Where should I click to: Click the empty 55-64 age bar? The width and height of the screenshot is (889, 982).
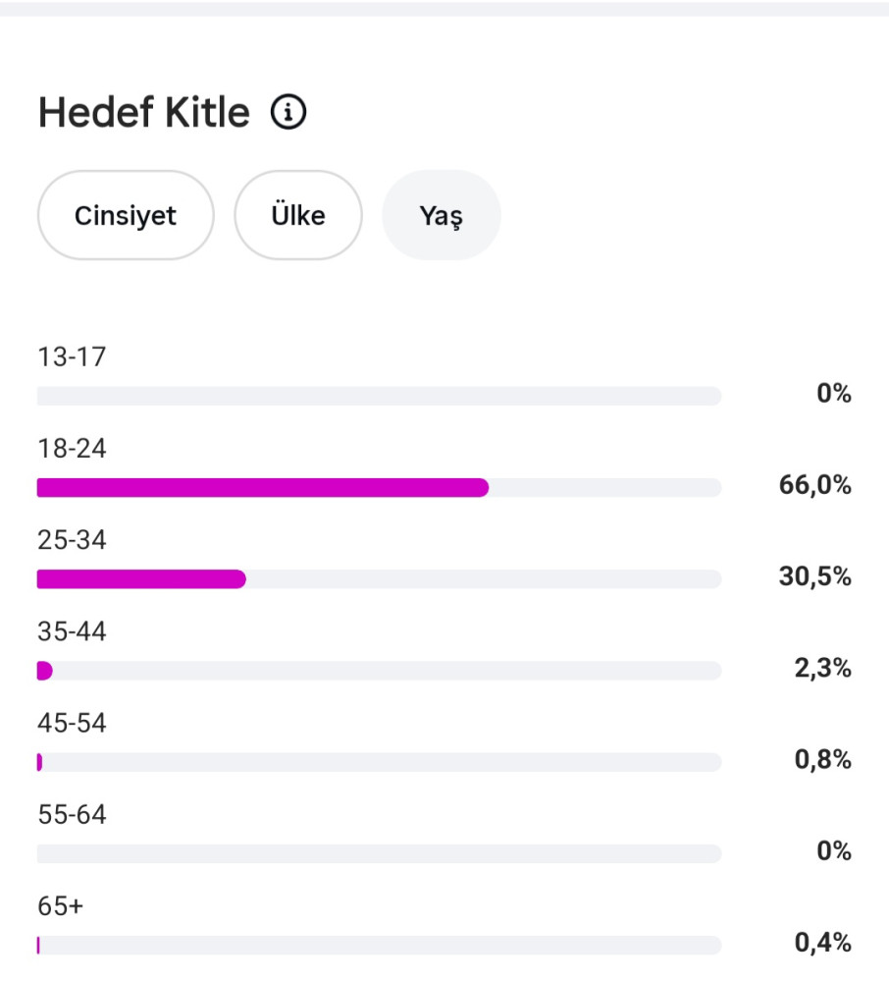pos(379,853)
